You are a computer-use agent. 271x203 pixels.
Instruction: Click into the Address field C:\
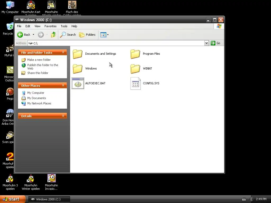click(116, 43)
